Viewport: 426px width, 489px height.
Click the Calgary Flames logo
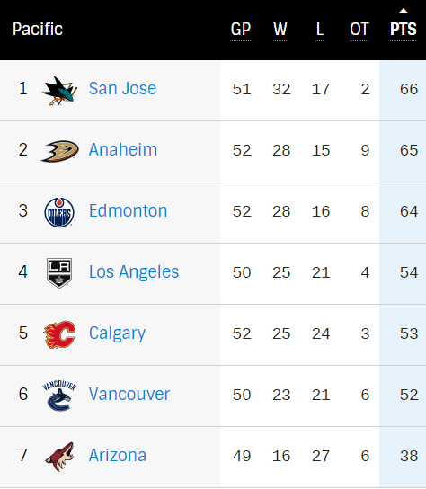[59, 334]
